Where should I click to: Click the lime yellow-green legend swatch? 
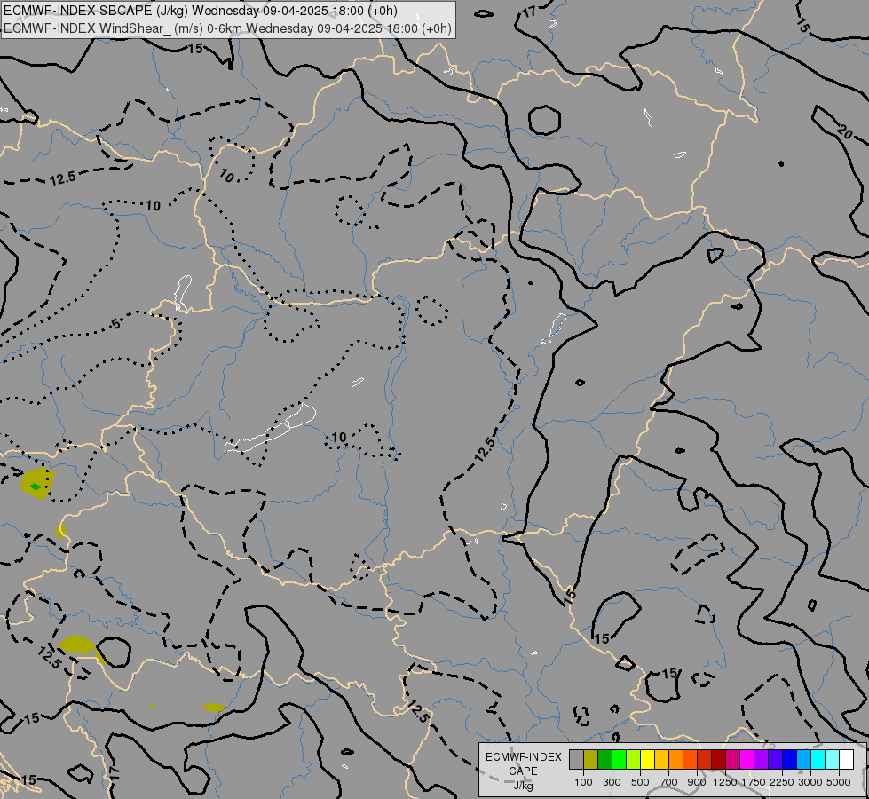(x=634, y=759)
